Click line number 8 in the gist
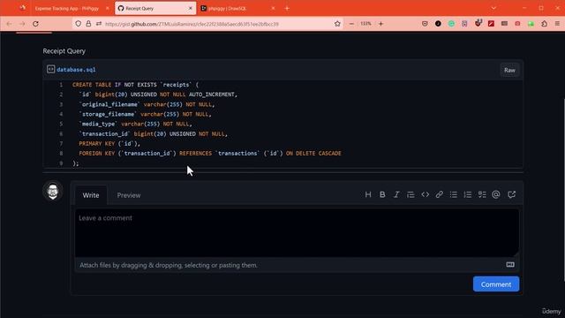 click(61, 153)
